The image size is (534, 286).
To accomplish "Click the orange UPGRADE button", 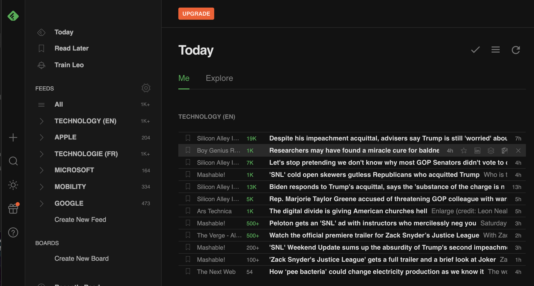I will click(x=196, y=14).
